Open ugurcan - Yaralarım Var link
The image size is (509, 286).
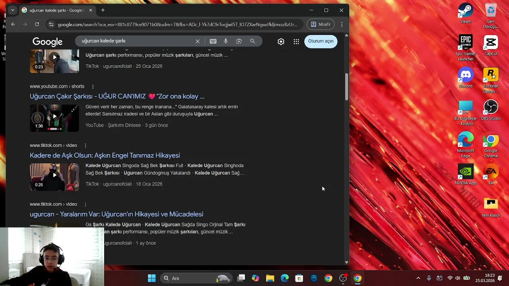coord(117,214)
